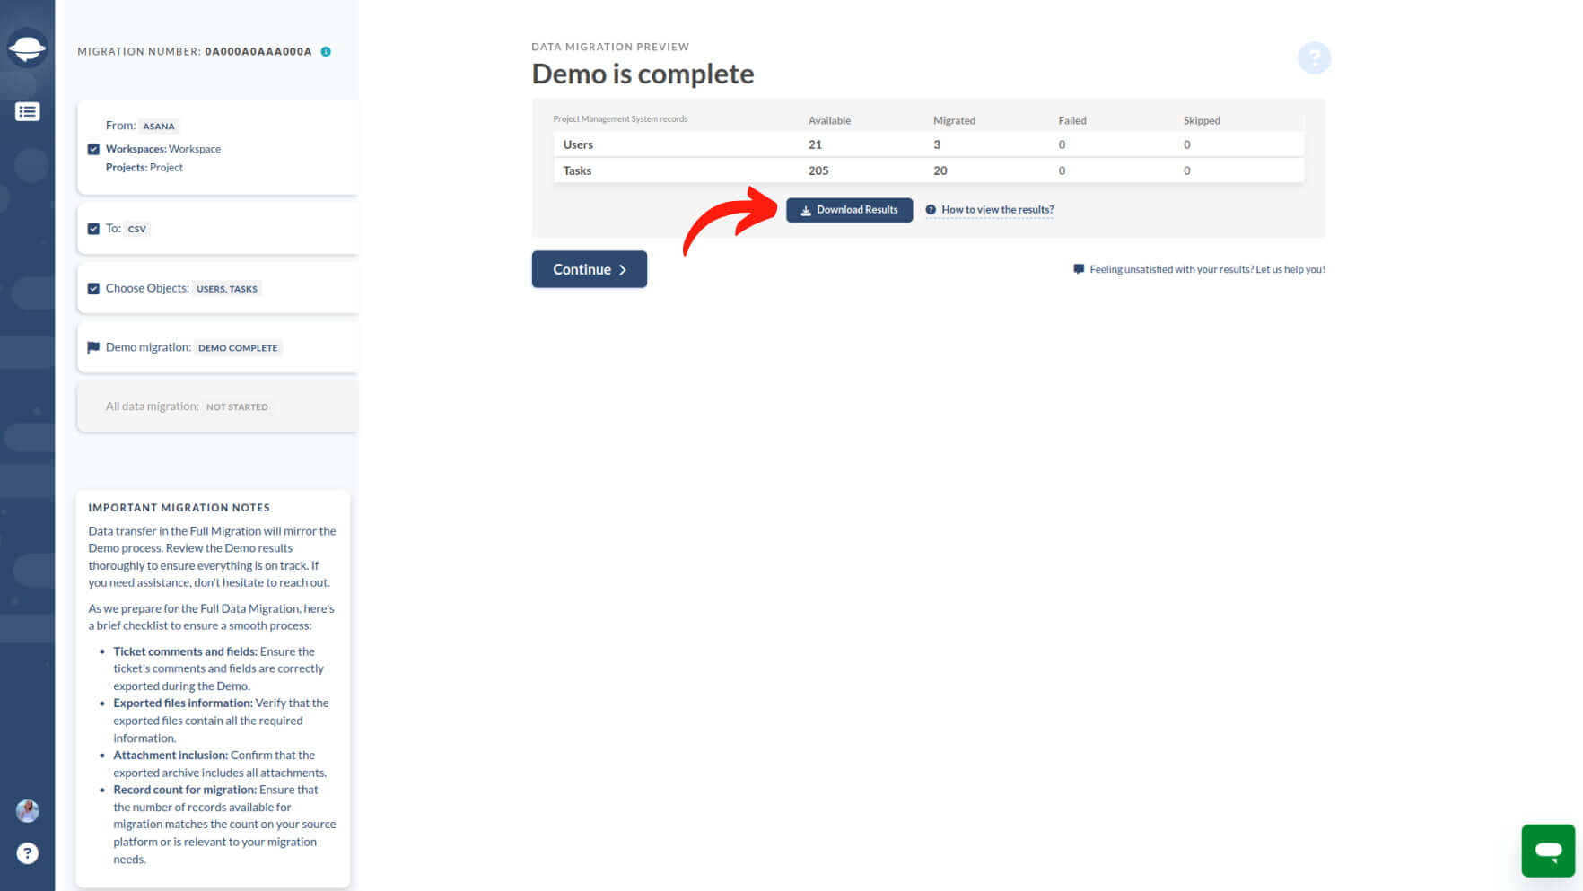Open the green live chat widget
The height and width of the screenshot is (891, 1583).
click(x=1548, y=850)
